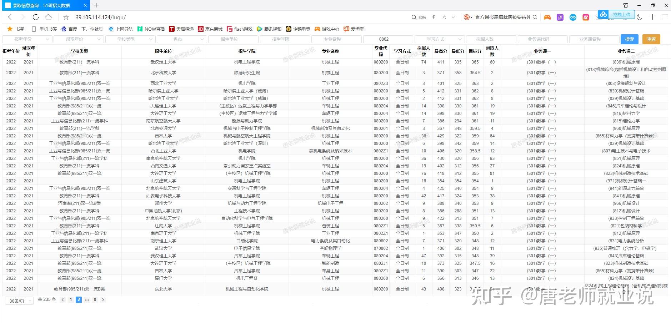
Task: Click the cloud 拖拽上传 upload button
Action: pyautogui.click(x=616, y=14)
